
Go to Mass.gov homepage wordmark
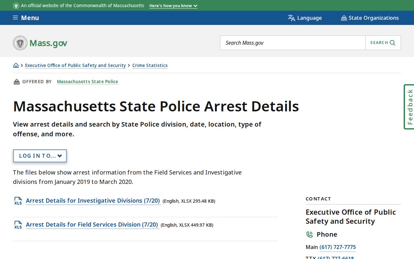pos(48,43)
